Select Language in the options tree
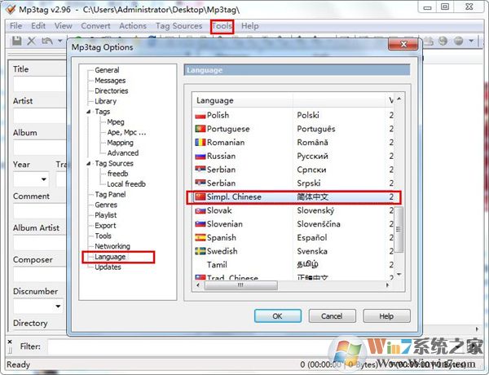The image size is (489, 375). [109, 257]
